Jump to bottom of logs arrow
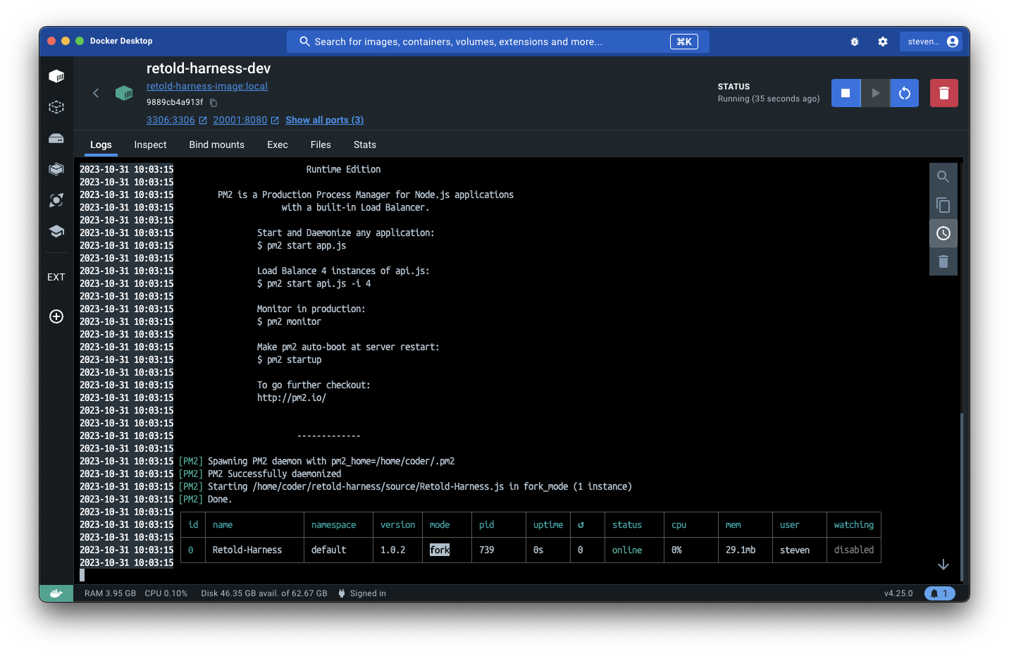Screen dimensions: 1009x654 (943, 564)
